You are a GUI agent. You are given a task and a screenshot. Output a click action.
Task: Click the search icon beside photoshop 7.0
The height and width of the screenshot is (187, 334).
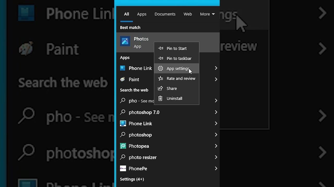123,112
